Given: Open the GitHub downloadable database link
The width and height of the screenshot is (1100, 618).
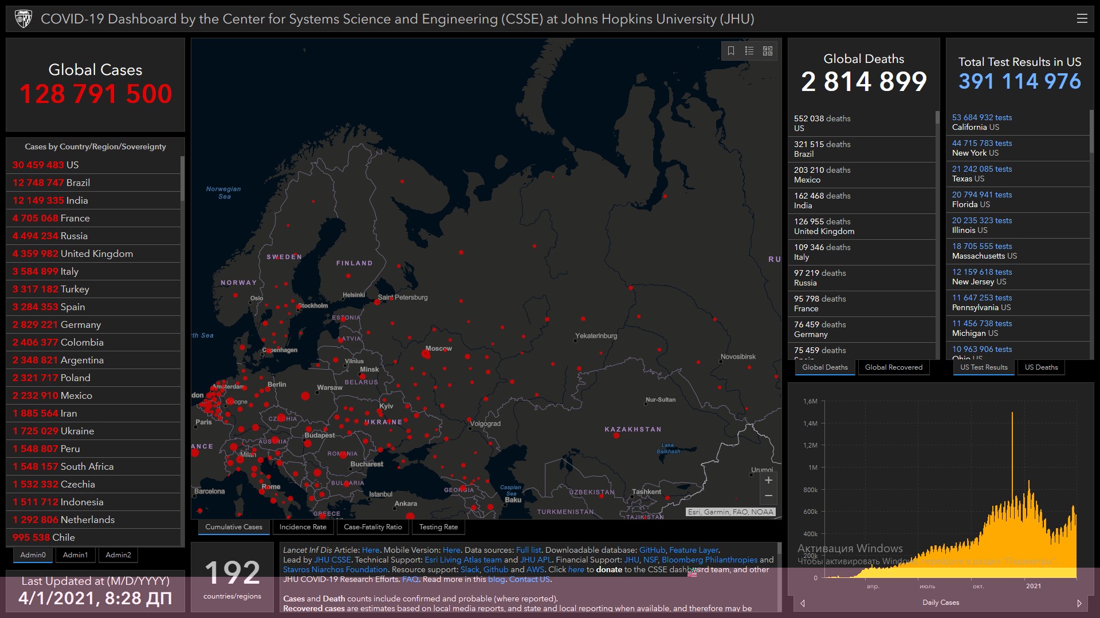Looking at the screenshot, I should pos(652,550).
